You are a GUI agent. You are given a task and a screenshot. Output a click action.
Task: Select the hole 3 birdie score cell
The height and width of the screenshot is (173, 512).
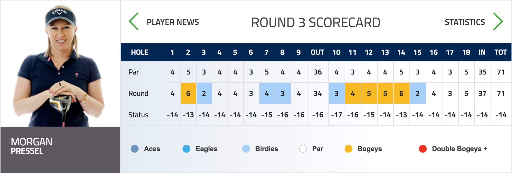(x=204, y=93)
